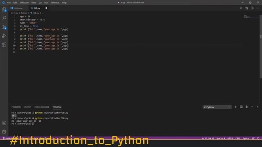262x147 pixels.
Task: Open the Explorer view in activity bar
Action: coord(4,9)
